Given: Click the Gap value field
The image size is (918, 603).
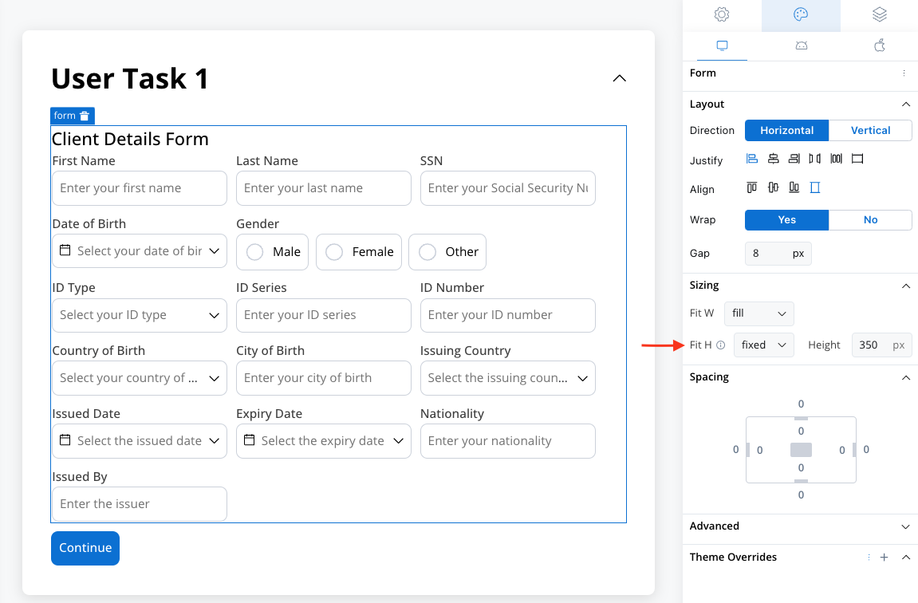Looking at the screenshot, I should (x=778, y=254).
